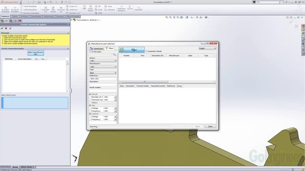Collapse the Message section
This screenshot has height=171, width=305.
[x=68, y=33]
